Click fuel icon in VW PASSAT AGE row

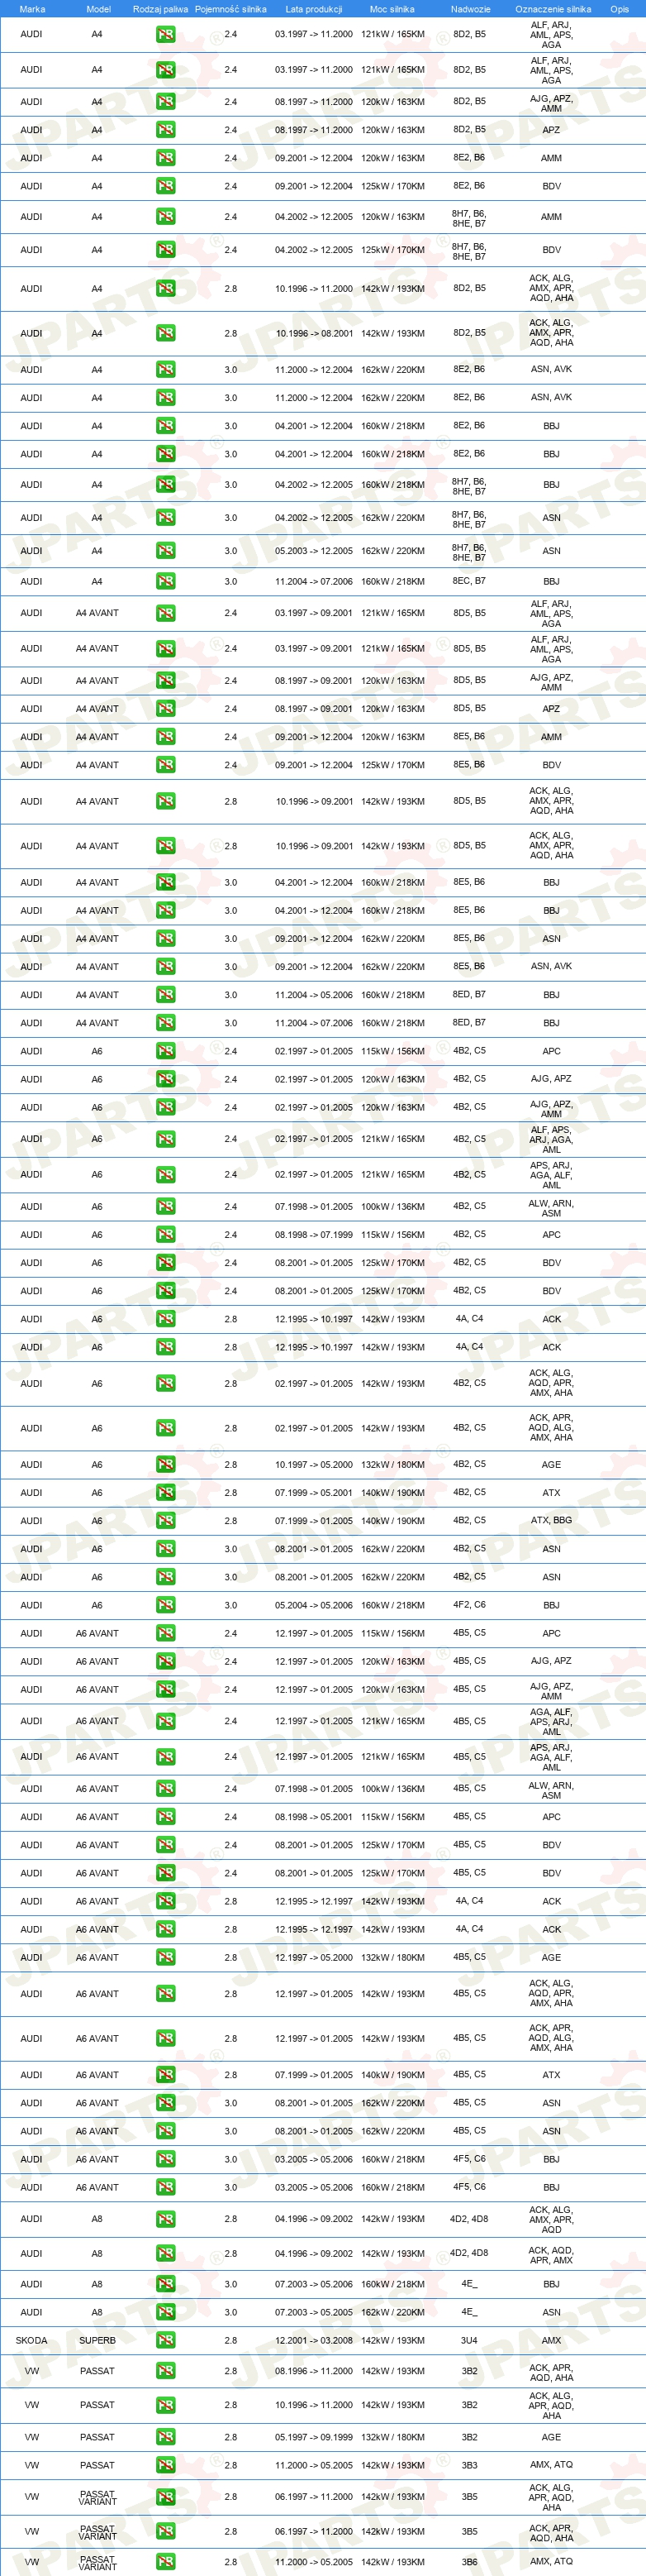click(x=166, y=2437)
